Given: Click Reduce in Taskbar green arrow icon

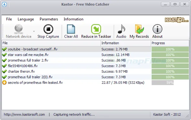Looking at the screenshot, I should 96,29.
